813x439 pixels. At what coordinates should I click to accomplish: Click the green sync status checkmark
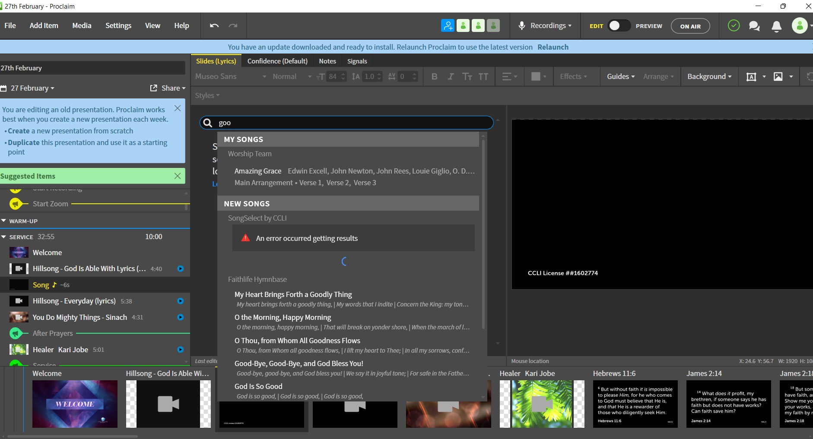point(734,26)
